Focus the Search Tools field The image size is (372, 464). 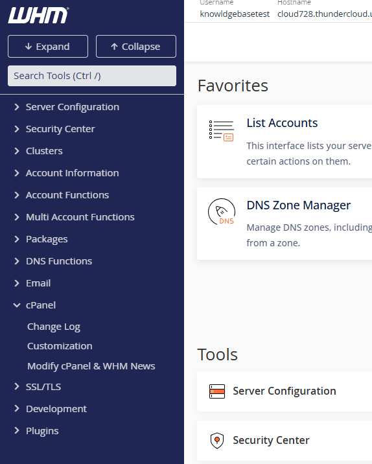point(92,76)
